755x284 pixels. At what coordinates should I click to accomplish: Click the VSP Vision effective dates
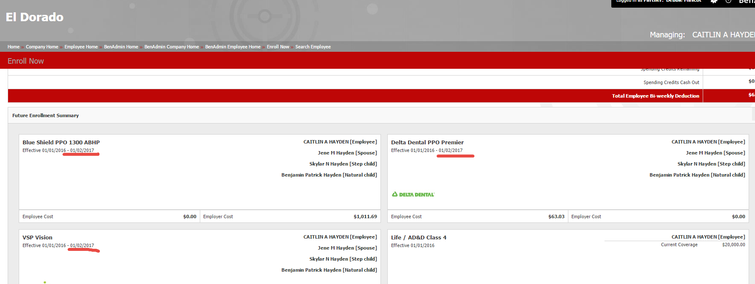58,245
